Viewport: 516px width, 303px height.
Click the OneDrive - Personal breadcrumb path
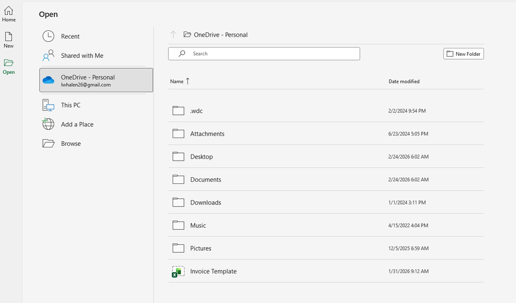pos(221,35)
